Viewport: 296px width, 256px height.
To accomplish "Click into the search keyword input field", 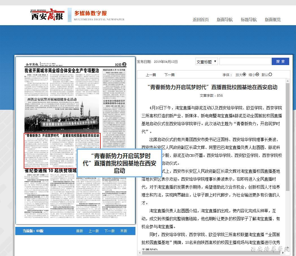I will [x=245, y=62].
